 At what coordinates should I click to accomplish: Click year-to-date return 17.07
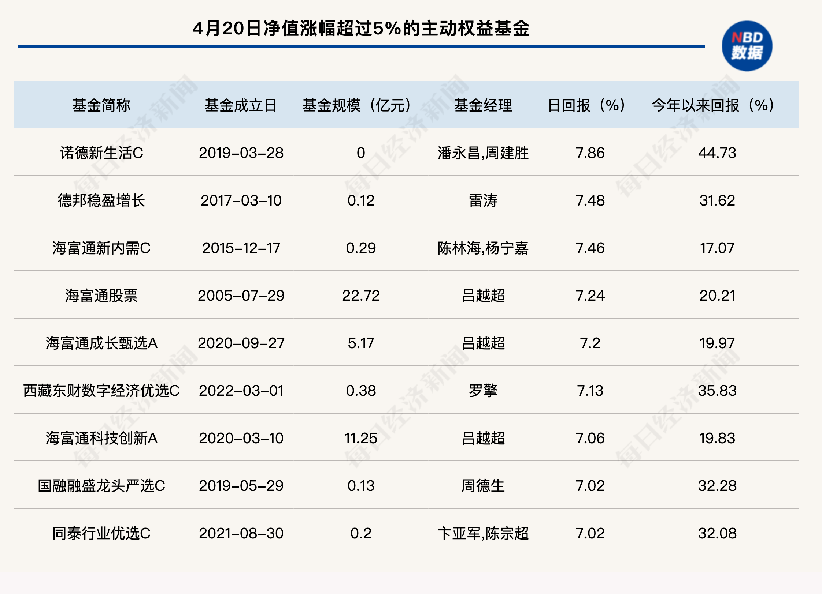[x=717, y=248]
